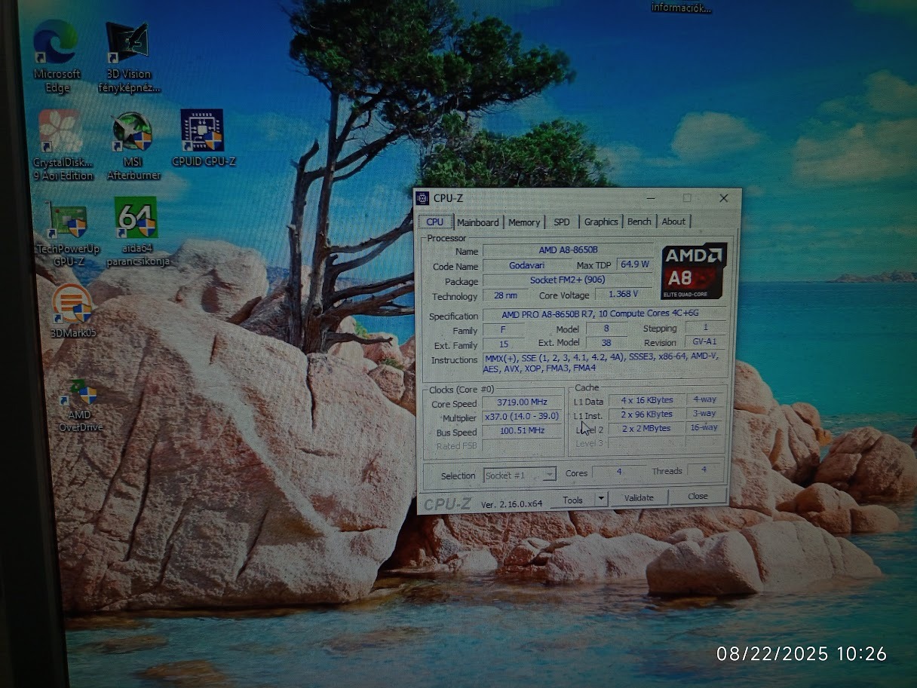Click the Cores value field
Image resolution: width=917 pixels, height=688 pixels.
tap(619, 472)
